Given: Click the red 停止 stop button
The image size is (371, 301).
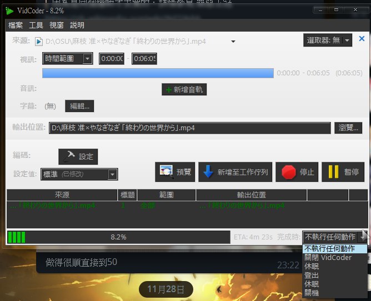Looking at the screenshot, I should coord(297,172).
